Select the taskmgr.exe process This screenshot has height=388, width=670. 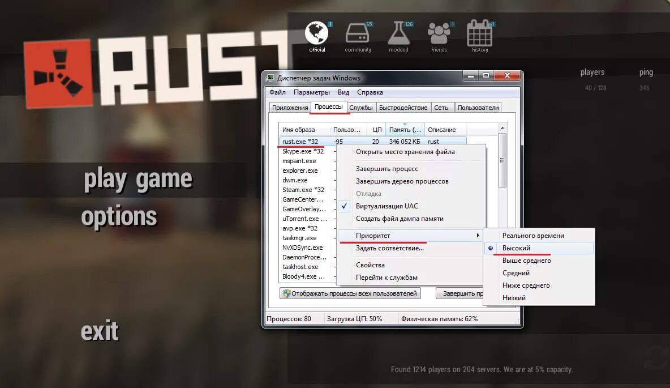299,238
